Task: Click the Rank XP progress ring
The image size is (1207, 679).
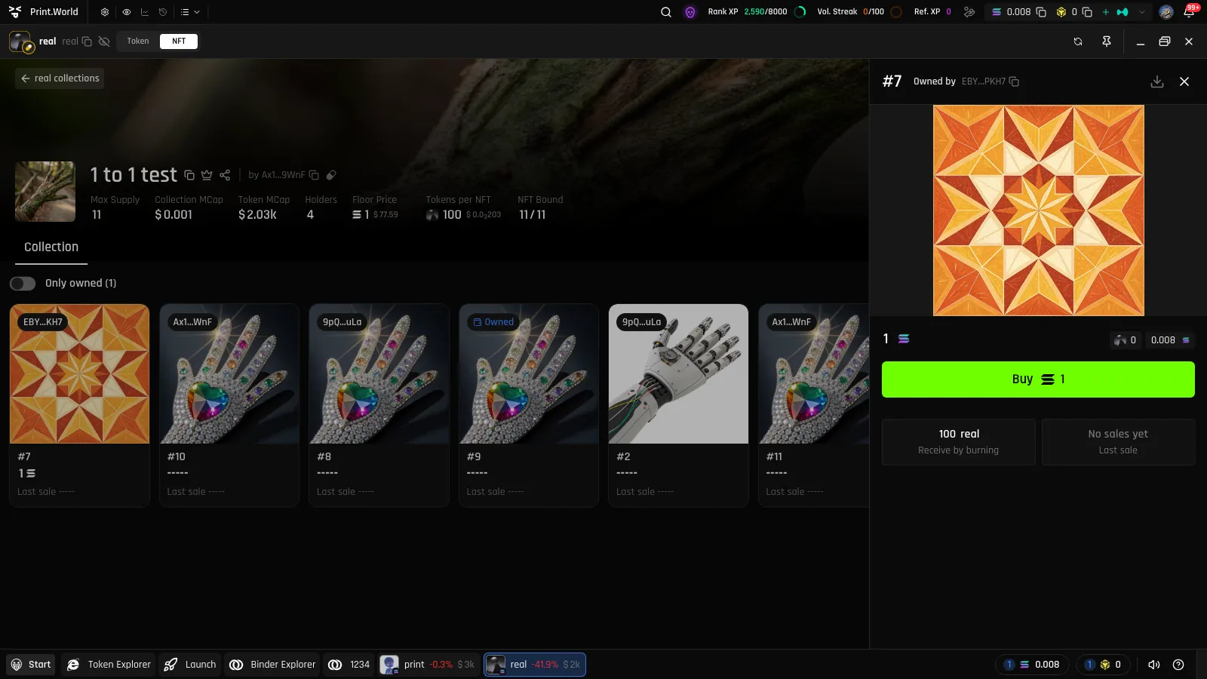Action: pyautogui.click(x=800, y=12)
